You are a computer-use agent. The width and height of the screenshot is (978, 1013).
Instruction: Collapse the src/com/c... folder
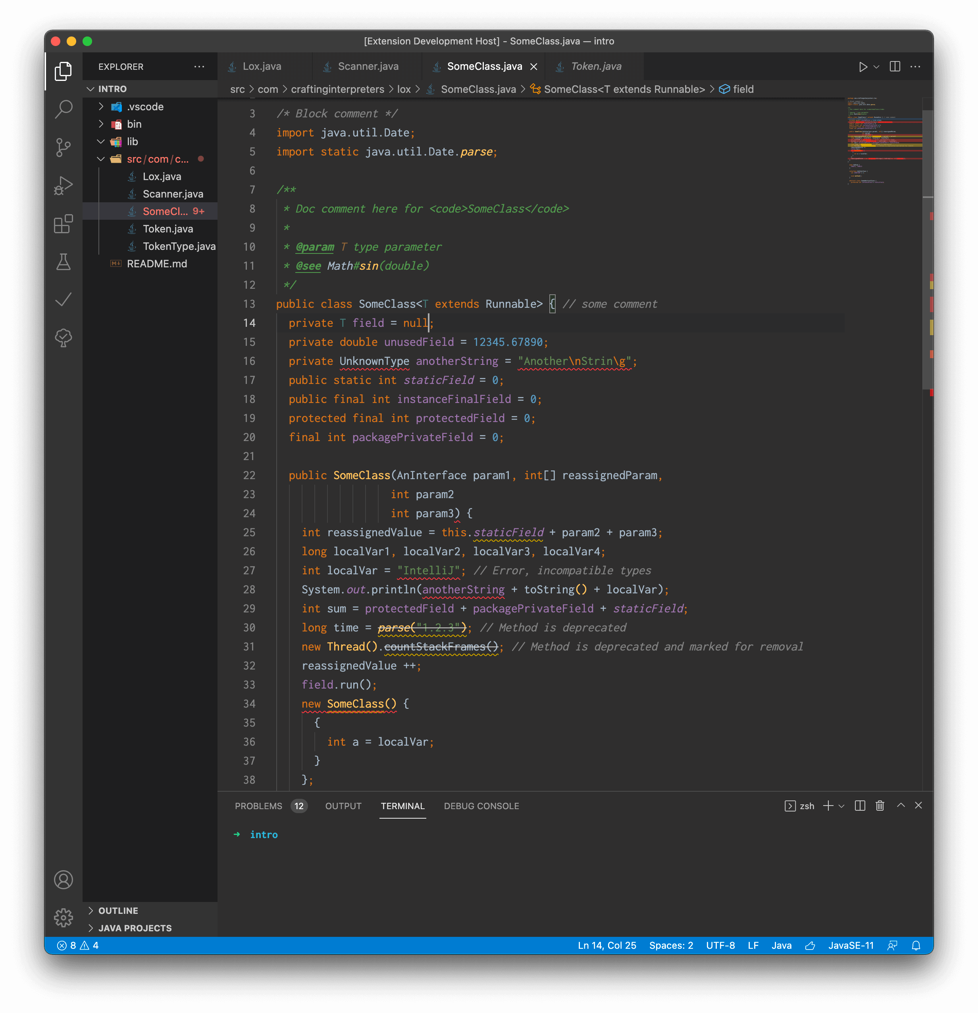pos(150,159)
